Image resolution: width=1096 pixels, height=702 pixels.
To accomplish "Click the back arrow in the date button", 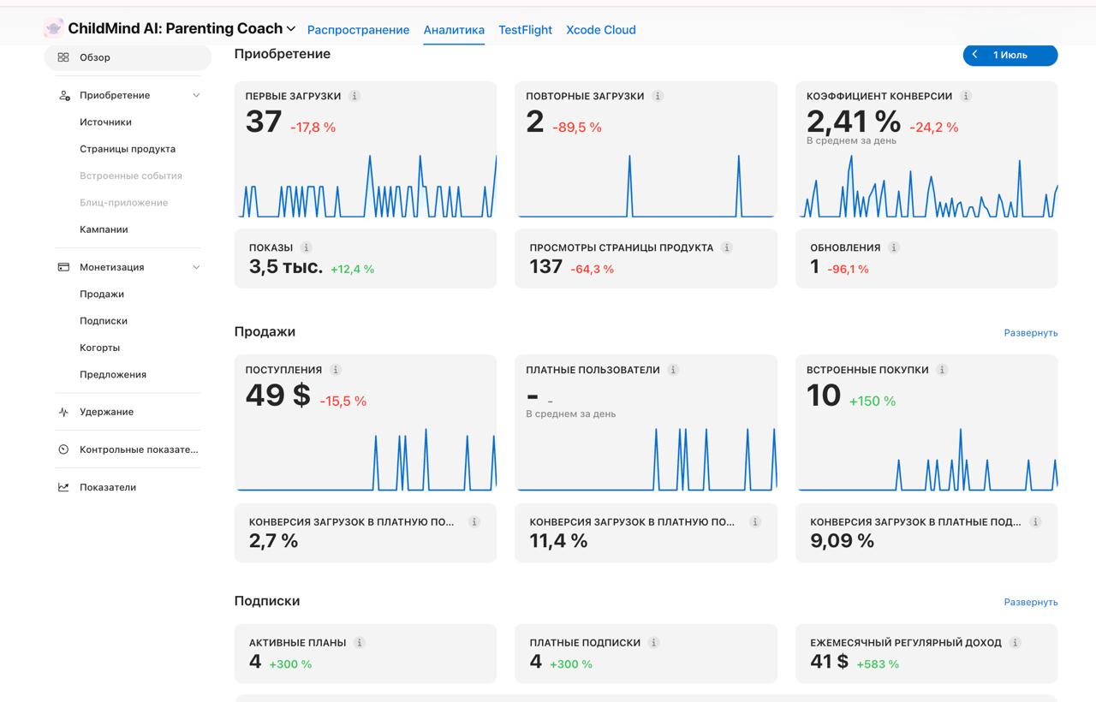I will [x=974, y=55].
